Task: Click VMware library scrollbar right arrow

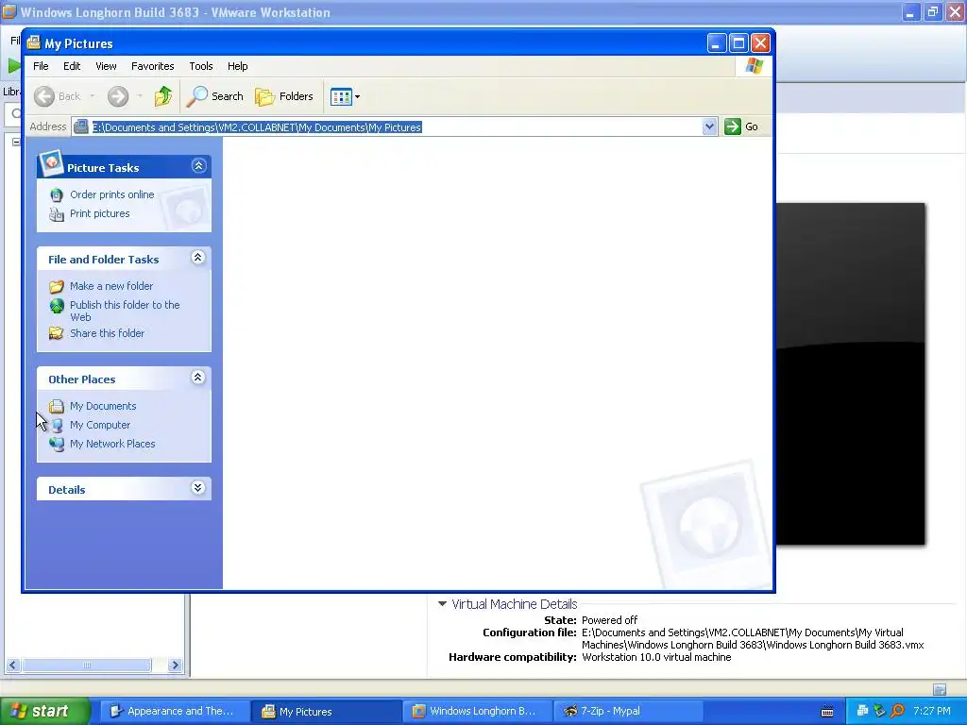Action: (175, 666)
